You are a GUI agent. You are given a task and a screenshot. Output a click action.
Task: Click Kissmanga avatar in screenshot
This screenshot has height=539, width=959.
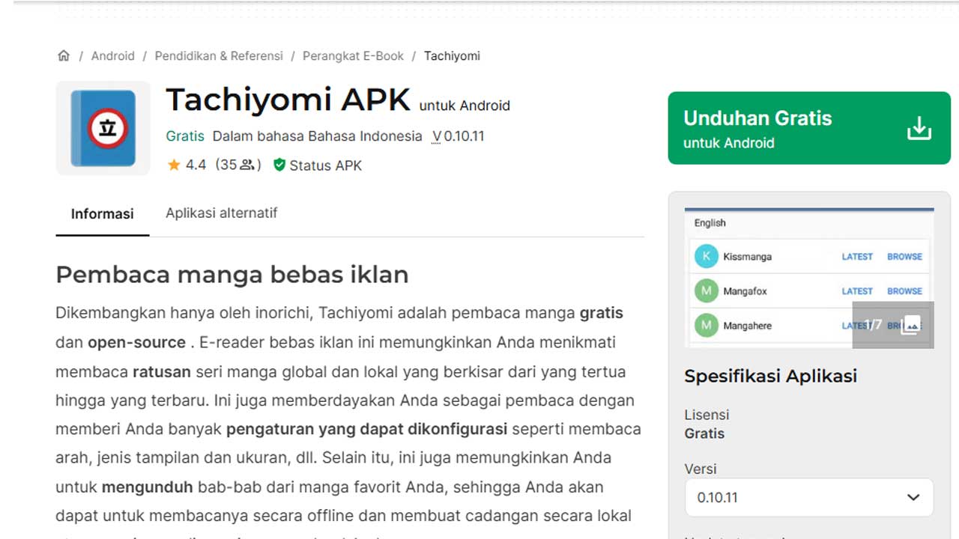(706, 256)
